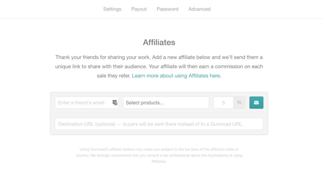Click the disclaimer line 'We strongly recommend'
The width and height of the screenshot is (322, 172).
[159, 155]
